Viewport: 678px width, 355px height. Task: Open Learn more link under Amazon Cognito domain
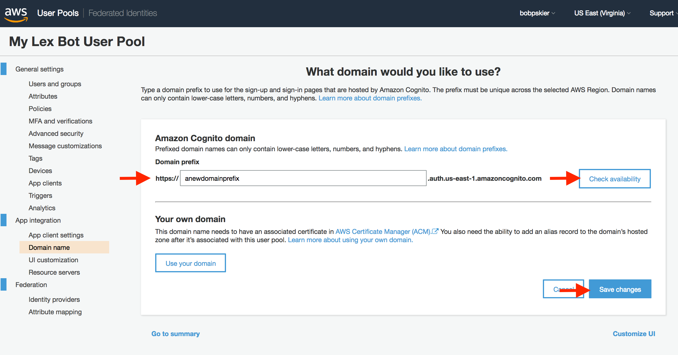[456, 149]
